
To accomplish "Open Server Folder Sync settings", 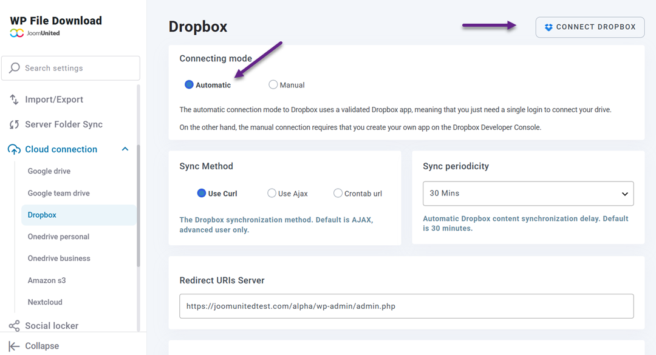I will [x=64, y=124].
